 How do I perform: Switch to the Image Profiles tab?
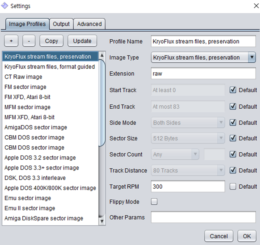pyautogui.click(x=27, y=24)
